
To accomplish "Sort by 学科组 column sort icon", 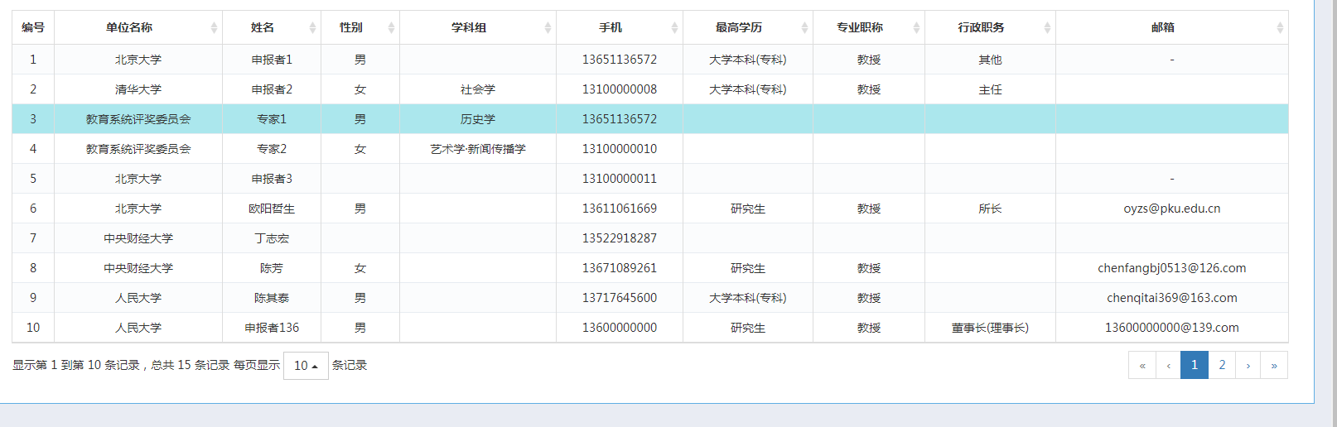I will (x=548, y=28).
